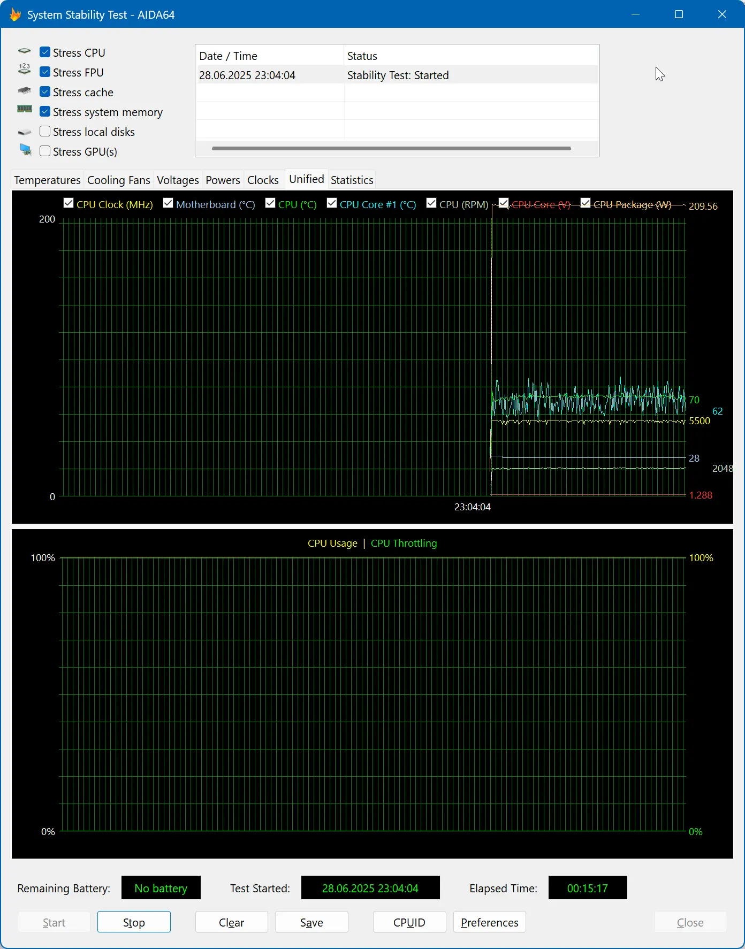Click the CPU chip icon beside Stress CPU

(x=25, y=51)
